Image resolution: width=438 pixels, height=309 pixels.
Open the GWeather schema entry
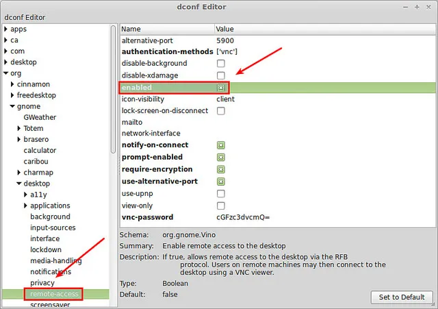40,117
